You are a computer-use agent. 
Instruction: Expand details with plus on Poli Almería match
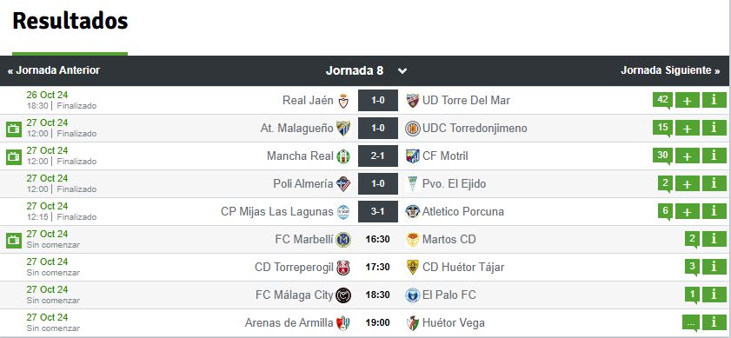pos(688,183)
